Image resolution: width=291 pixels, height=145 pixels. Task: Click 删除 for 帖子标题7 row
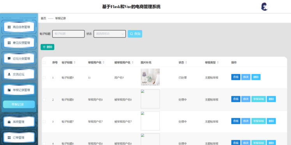point(272,121)
